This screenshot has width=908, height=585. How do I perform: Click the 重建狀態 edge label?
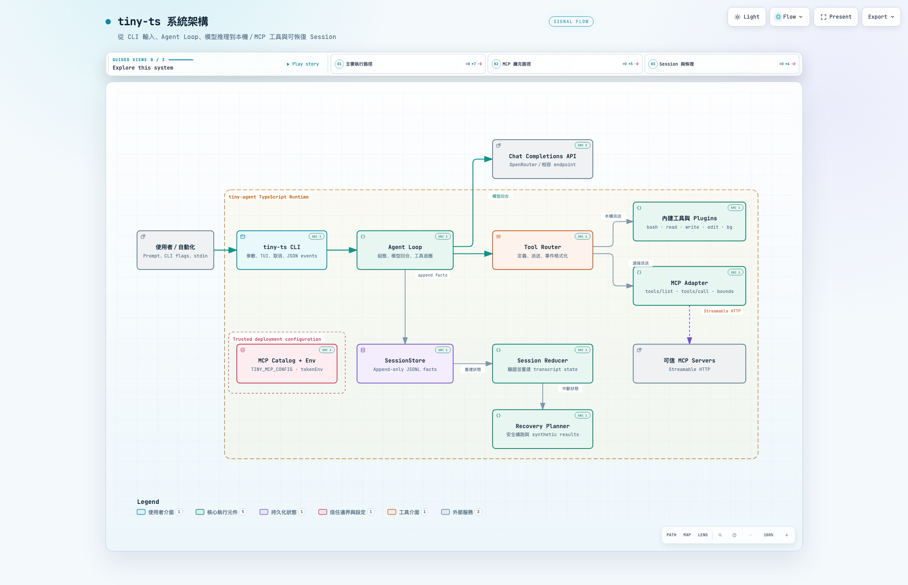(x=473, y=370)
